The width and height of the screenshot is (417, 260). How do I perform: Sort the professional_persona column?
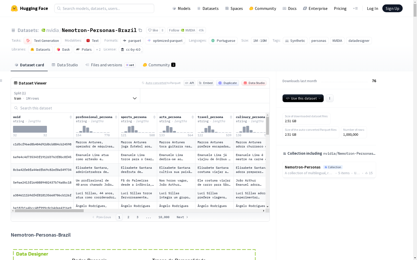pyautogui.click(x=116, y=117)
